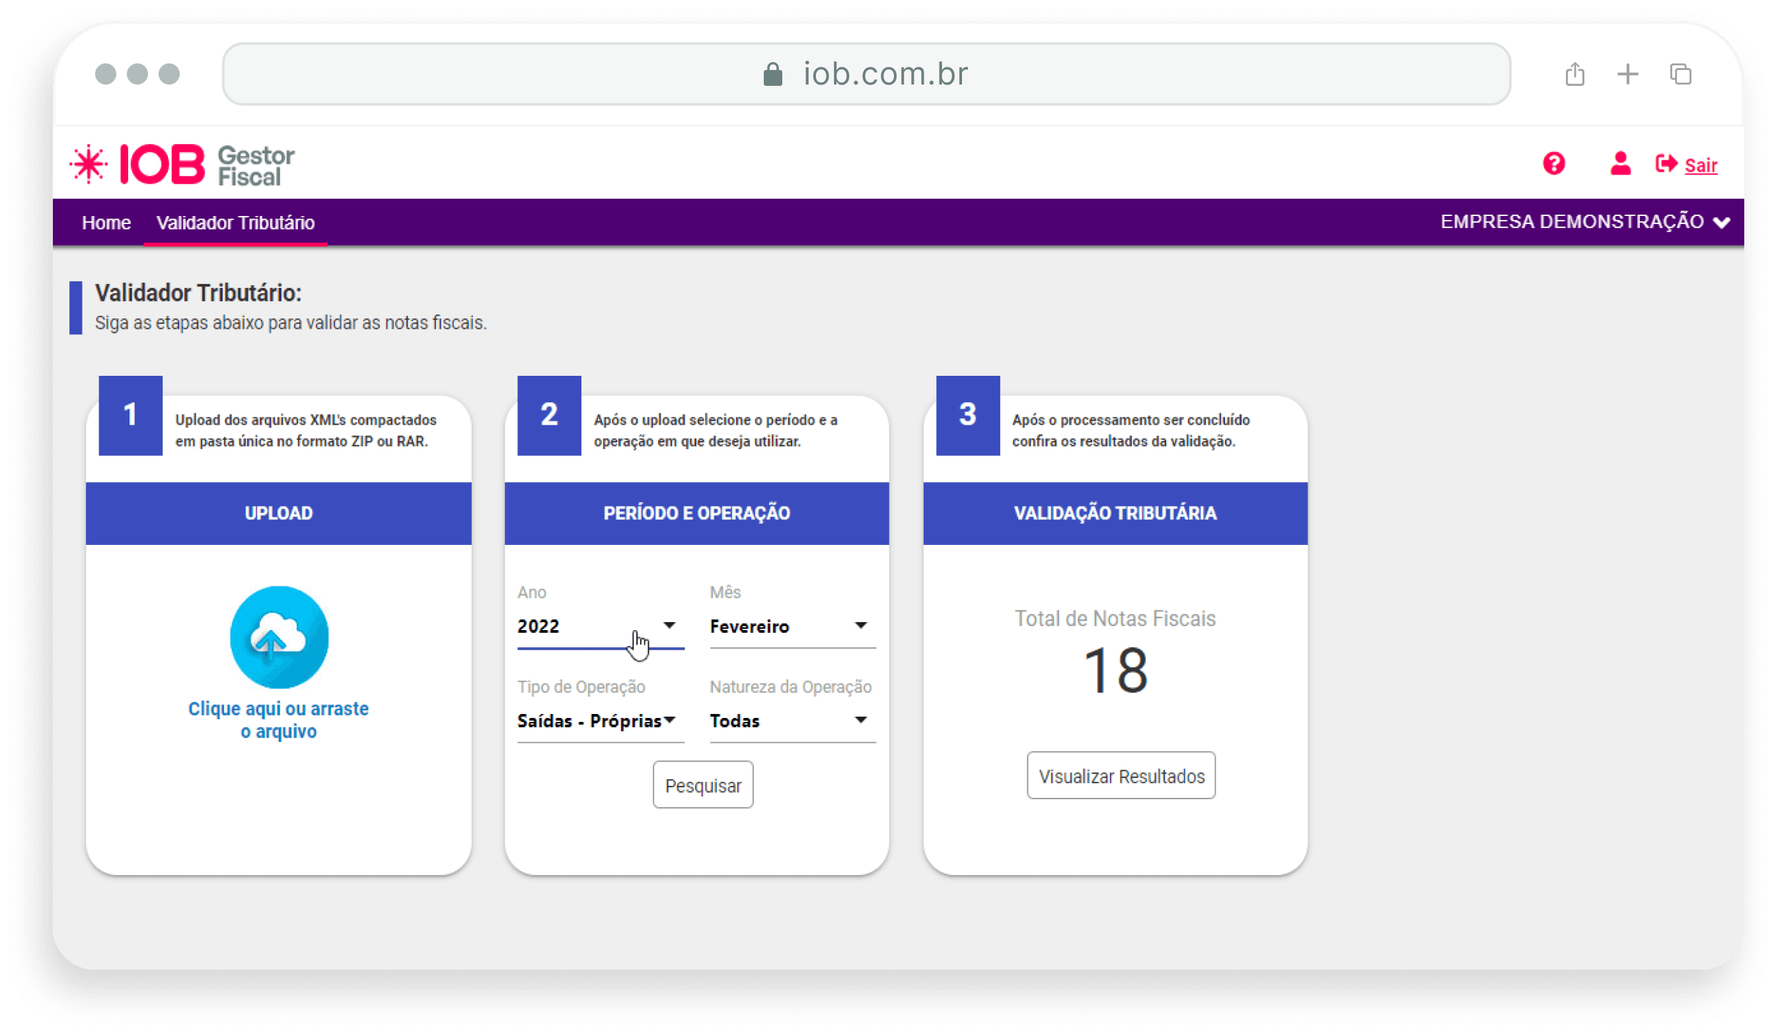Click the logout arrow icon next to Sair
1776x1033 pixels.
1666,164
